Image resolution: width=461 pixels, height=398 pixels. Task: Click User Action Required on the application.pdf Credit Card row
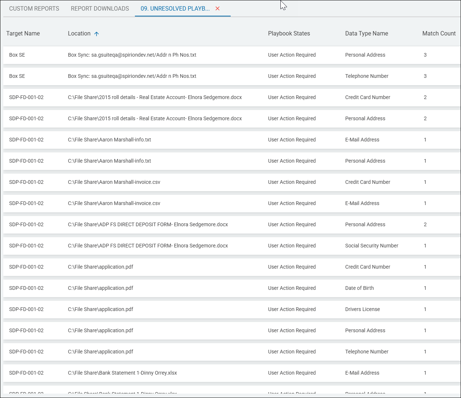pos(292,267)
